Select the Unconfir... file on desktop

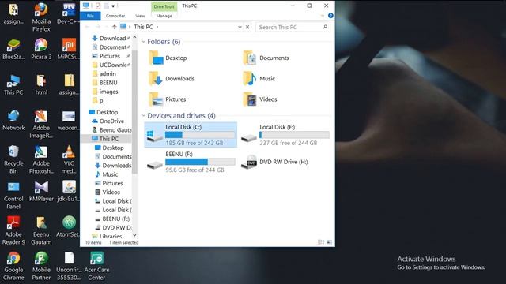69,266
